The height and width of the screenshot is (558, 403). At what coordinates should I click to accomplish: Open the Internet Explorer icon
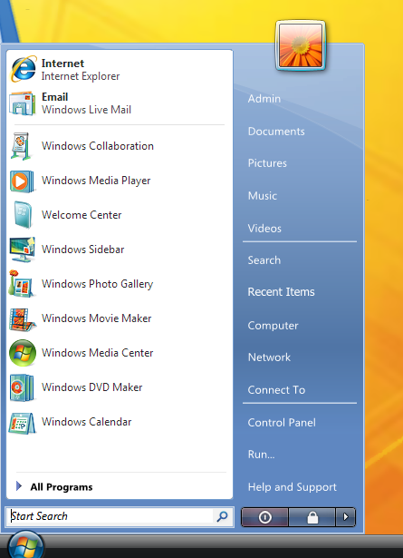click(x=24, y=69)
